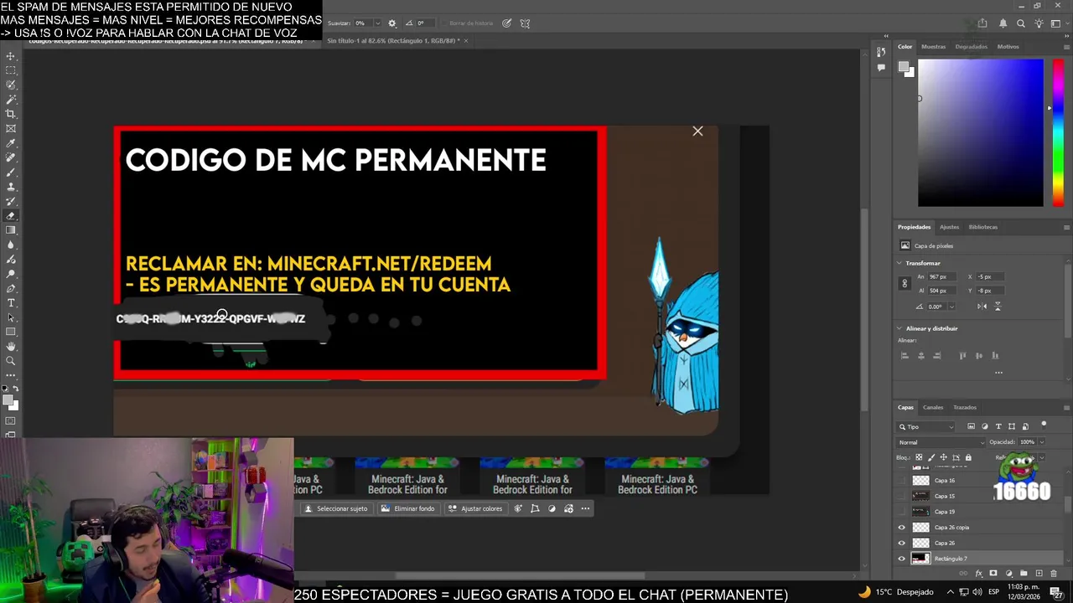The width and height of the screenshot is (1073, 603).
Task: Select the Horizontal Type tool
Action: tap(11, 303)
